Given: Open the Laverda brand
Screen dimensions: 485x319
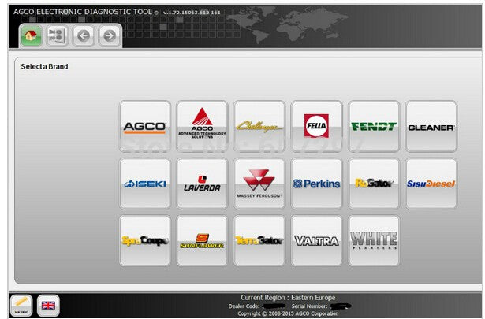Looking at the screenshot, I should [202, 184].
